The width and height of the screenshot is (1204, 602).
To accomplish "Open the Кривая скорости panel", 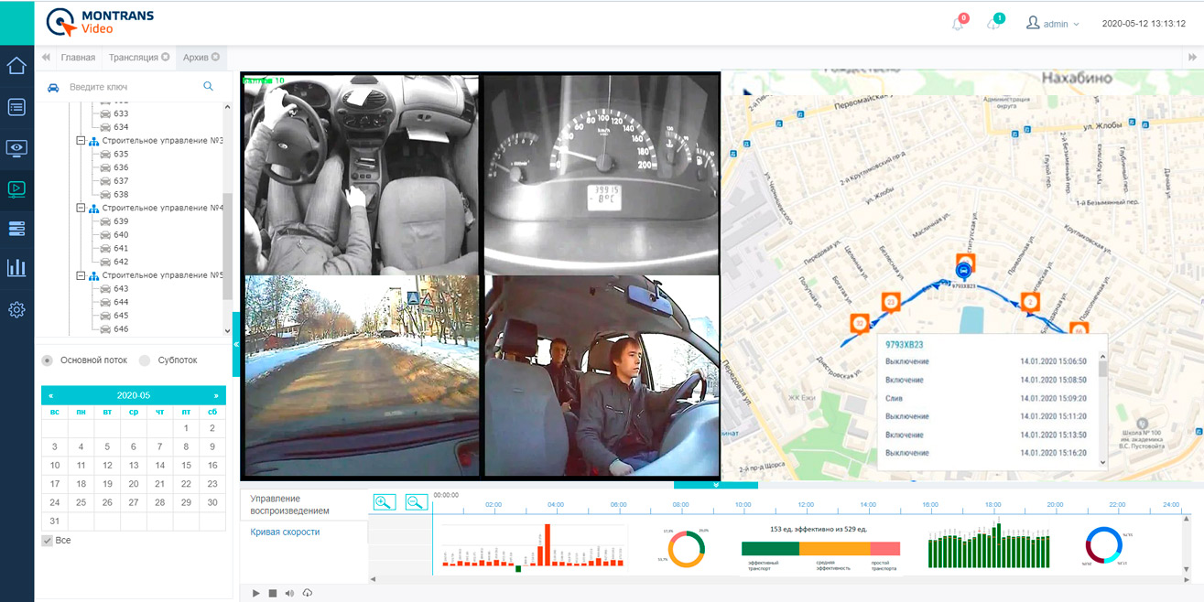I will (284, 532).
